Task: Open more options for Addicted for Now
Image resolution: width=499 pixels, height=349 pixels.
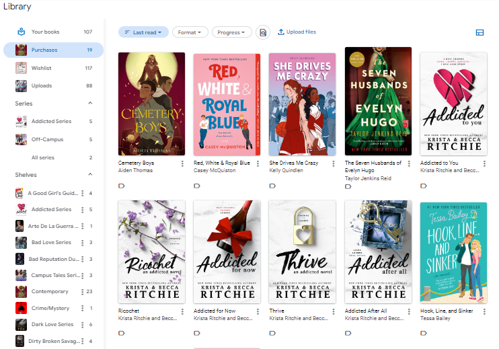Action: pyautogui.click(x=258, y=311)
